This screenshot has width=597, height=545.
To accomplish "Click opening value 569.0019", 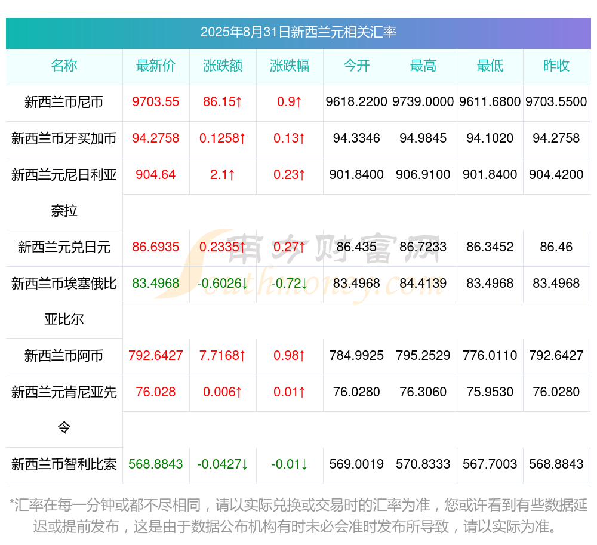I will [356, 464].
